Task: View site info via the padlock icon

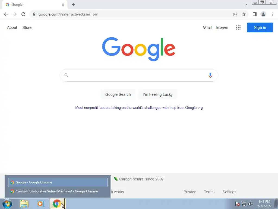Action: click(x=34, y=14)
